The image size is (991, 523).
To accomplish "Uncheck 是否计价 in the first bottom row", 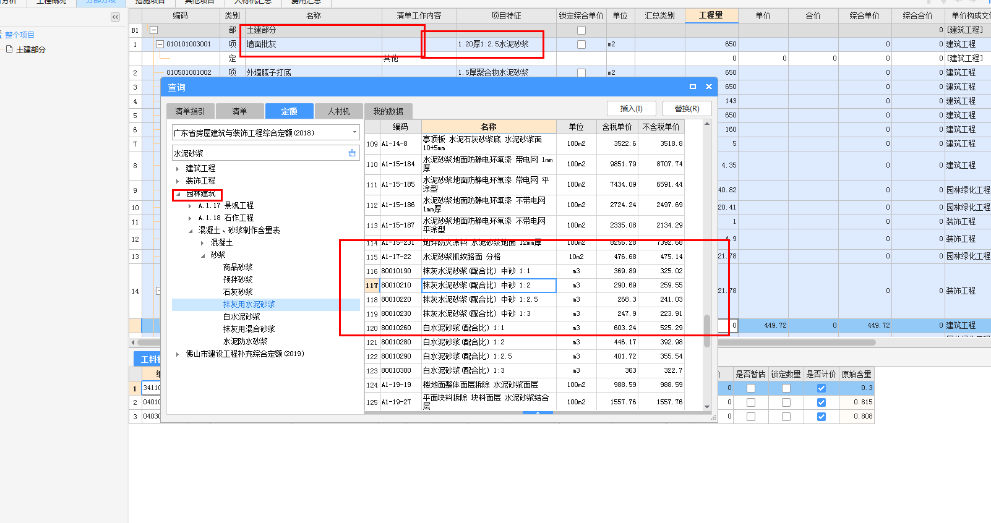I will click(822, 388).
